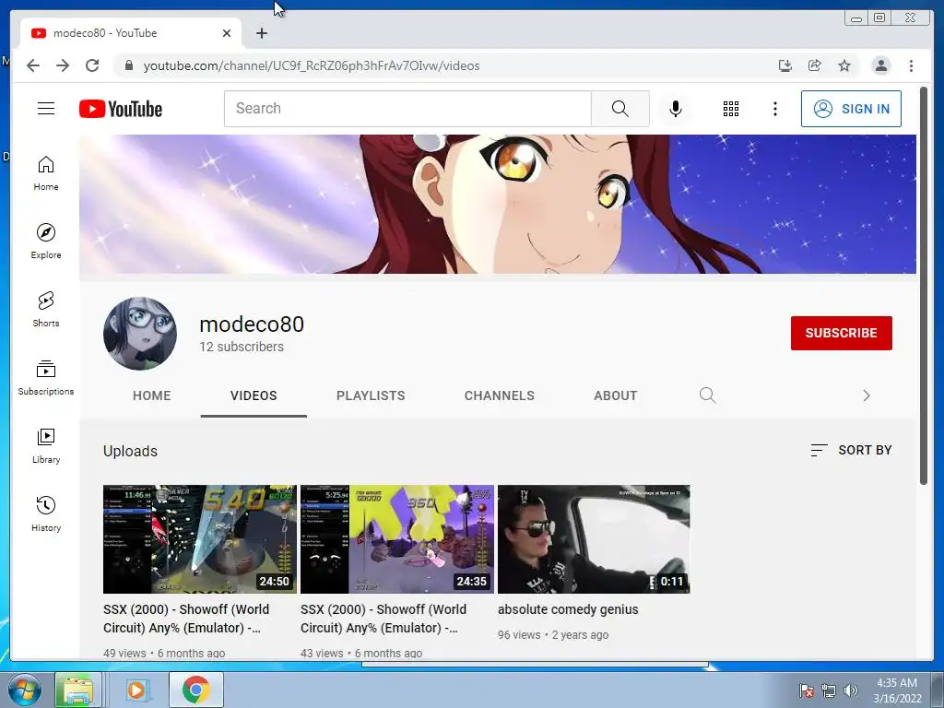Open the absolute comedy genius title link
Image resolution: width=944 pixels, height=708 pixels.
[x=568, y=609]
